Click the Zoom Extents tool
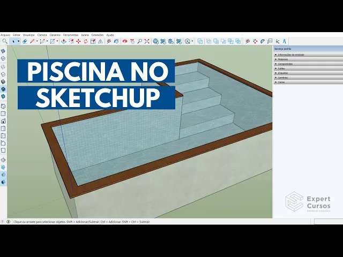The width and height of the screenshot is (343, 257). pos(147,41)
